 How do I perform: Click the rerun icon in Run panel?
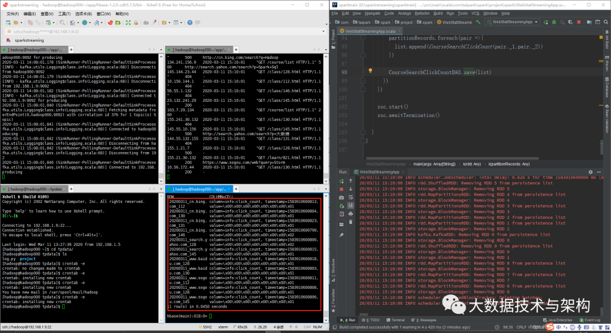(x=342, y=180)
